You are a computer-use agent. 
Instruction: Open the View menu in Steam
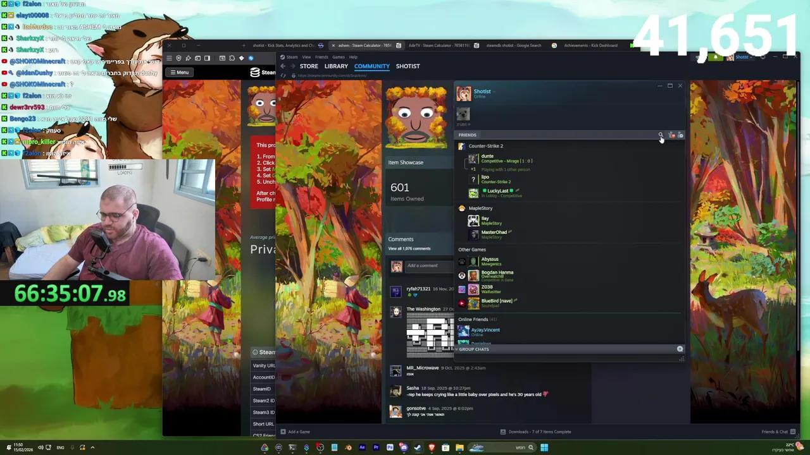(x=306, y=57)
